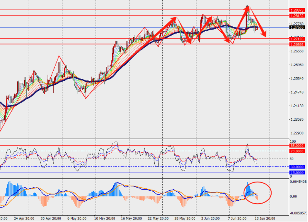Screen dimensions: 308x222
Task: Click the red 1.28132 price level label
Action: [x=297, y=16]
